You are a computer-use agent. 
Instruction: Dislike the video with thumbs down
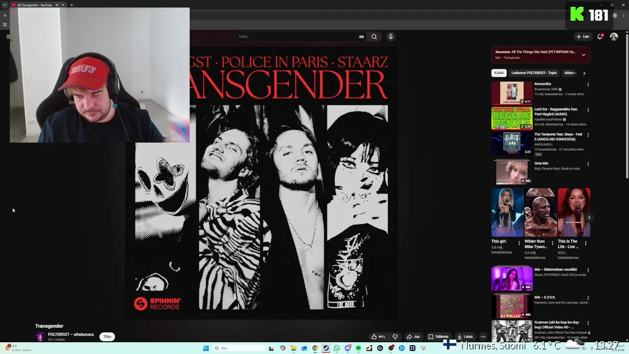pyautogui.click(x=395, y=337)
